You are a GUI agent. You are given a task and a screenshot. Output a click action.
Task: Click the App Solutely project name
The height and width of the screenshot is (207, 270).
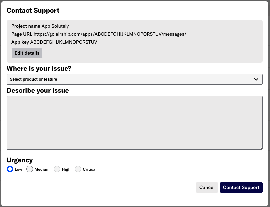click(55, 26)
